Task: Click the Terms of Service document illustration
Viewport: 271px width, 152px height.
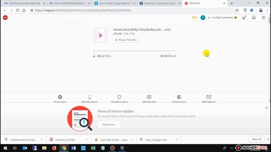Action: click(x=80, y=119)
